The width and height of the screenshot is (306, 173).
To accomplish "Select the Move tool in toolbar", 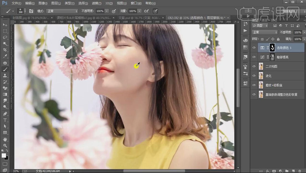I will 5,25.
